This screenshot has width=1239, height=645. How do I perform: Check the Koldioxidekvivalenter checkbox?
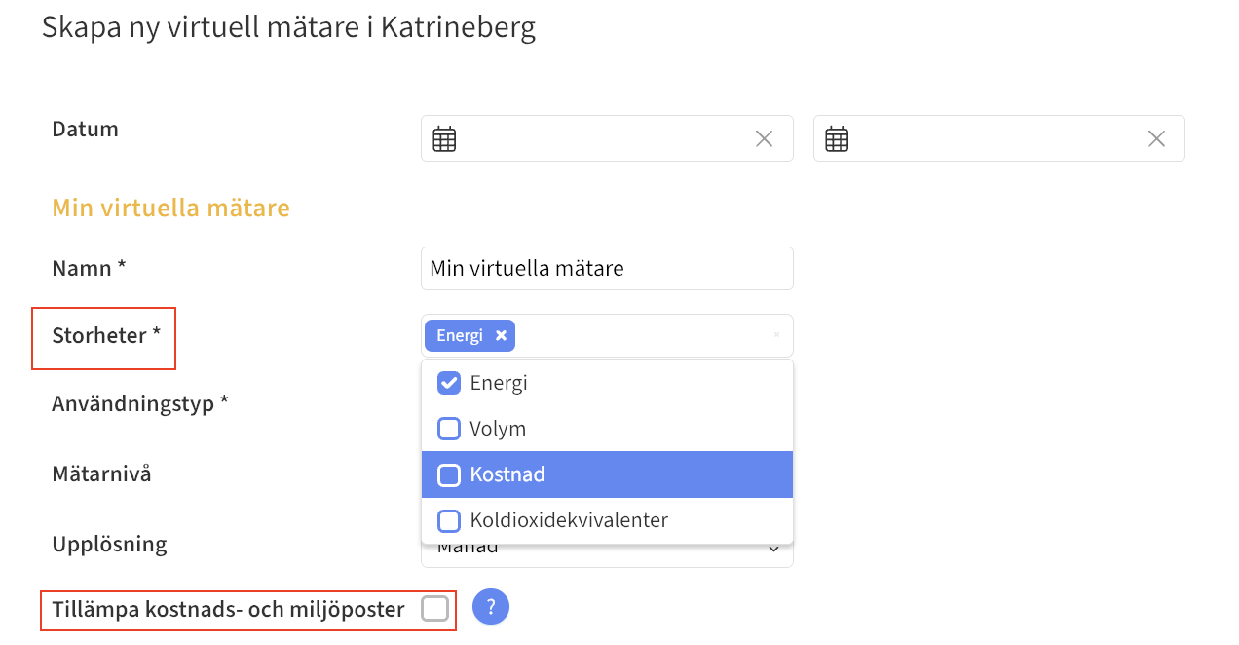(x=449, y=520)
